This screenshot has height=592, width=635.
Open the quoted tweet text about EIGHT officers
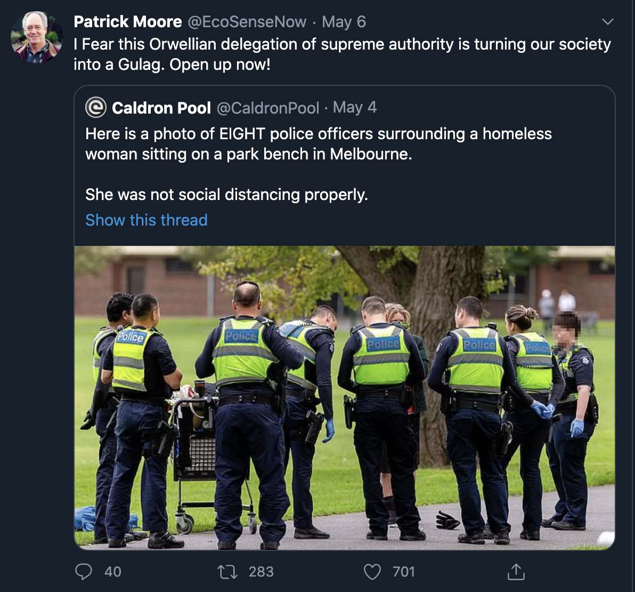click(x=319, y=164)
